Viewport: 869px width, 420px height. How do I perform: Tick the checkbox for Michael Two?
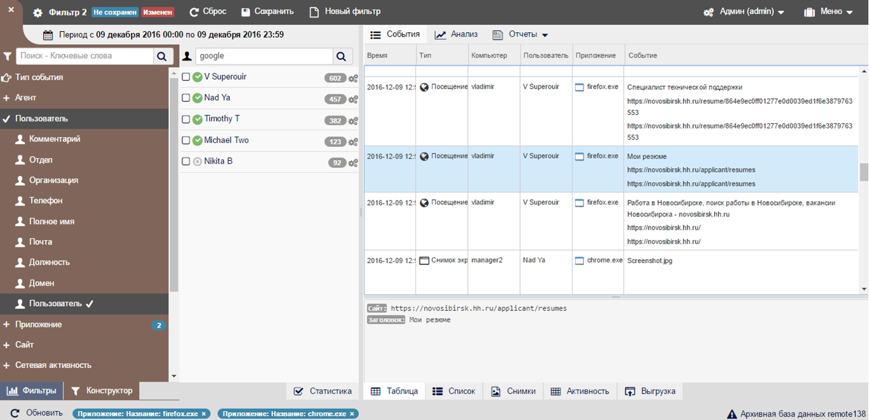point(186,140)
